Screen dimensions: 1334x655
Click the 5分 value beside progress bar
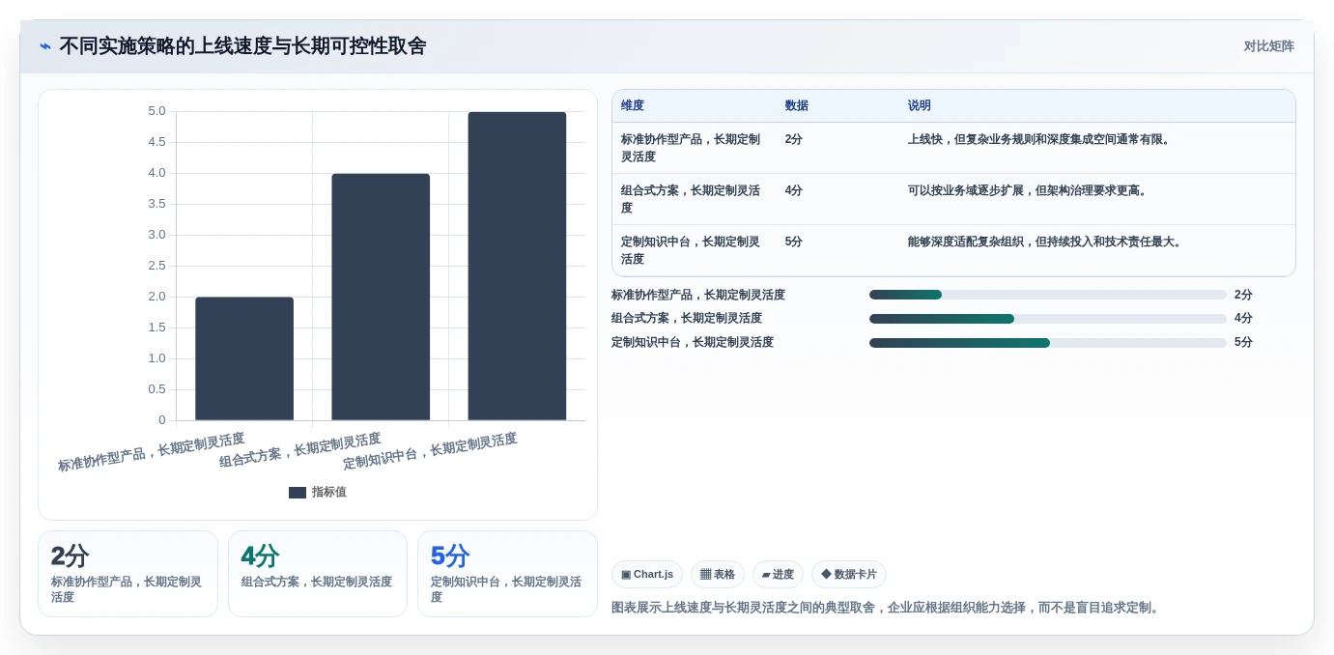[1243, 343]
